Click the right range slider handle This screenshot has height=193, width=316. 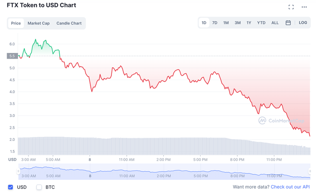pos(310,171)
